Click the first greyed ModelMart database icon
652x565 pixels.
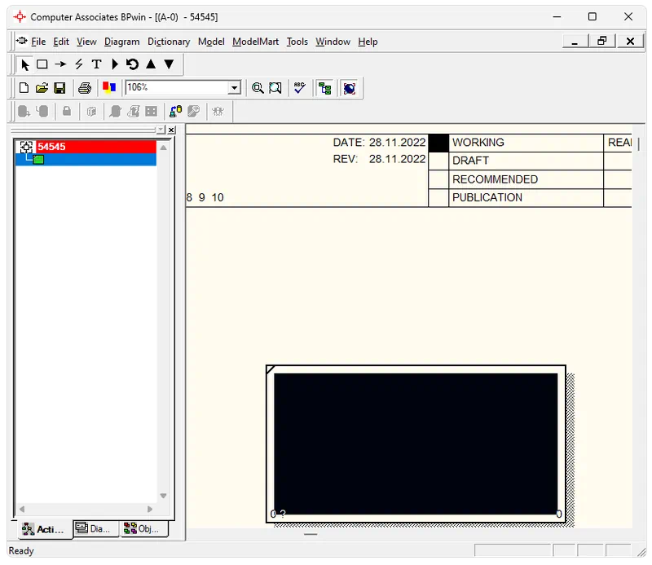click(24, 111)
